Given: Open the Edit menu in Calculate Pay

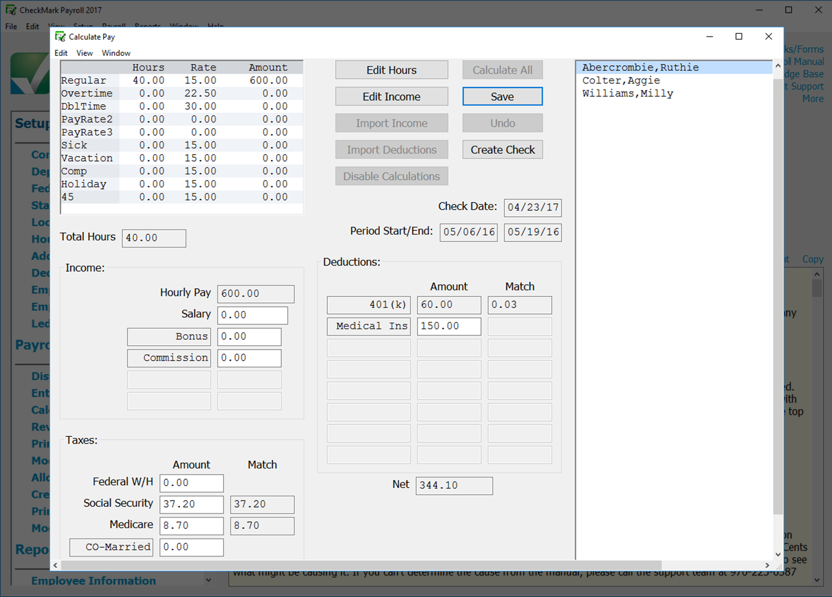Looking at the screenshot, I should click(61, 53).
